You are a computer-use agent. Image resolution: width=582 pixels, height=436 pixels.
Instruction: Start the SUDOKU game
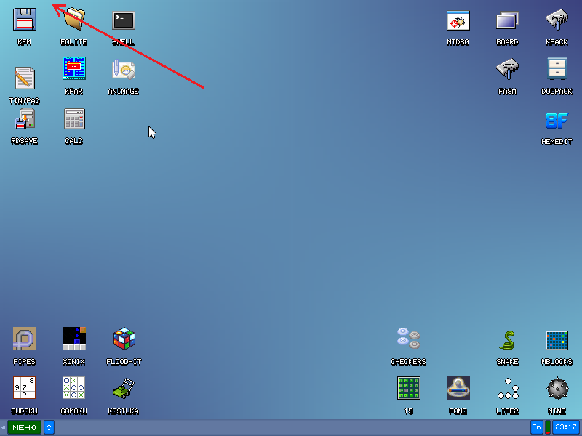click(24, 388)
